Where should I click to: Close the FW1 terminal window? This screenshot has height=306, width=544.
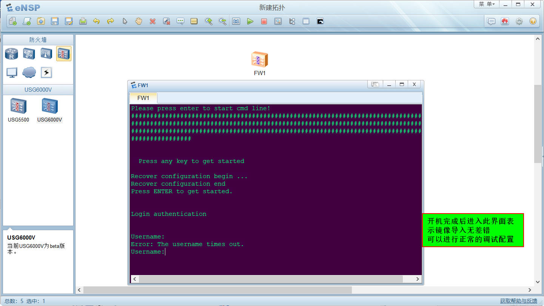(414, 85)
